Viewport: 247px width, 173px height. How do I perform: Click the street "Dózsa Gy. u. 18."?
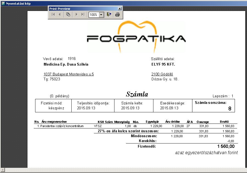(165, 79)
